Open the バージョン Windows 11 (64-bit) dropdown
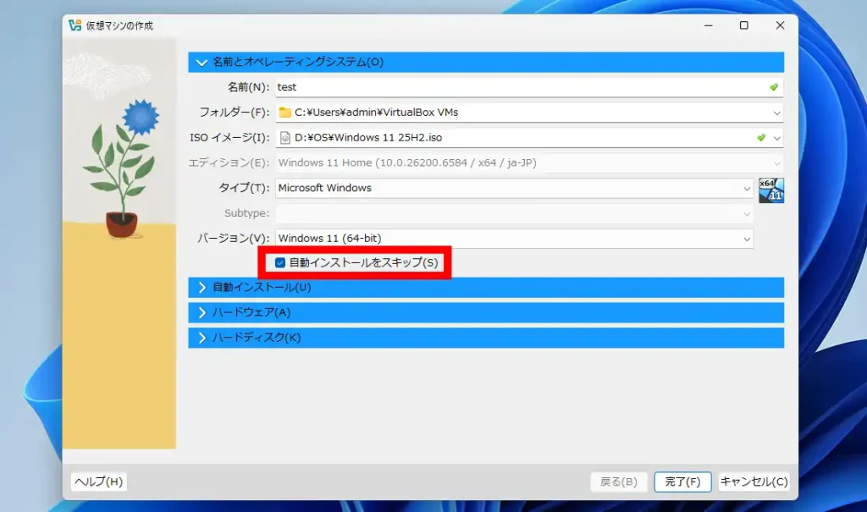This screenshot has height=512, width=867. click(513, 239)
